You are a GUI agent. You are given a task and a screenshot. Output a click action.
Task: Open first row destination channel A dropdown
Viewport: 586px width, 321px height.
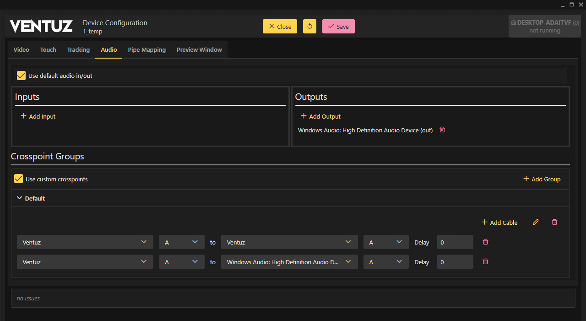click(x=385, y=242)
